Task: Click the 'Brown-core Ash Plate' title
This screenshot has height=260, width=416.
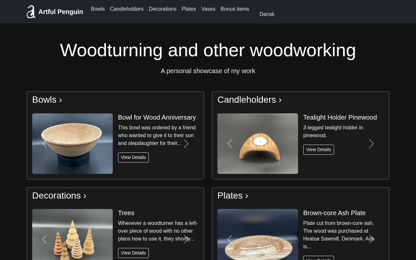Action: (x=334, y=213)
